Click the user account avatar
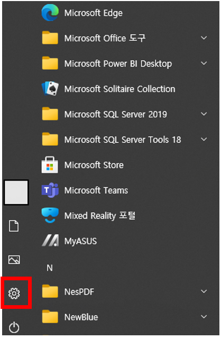Screen dimensions: 221x339 tap(16, 193)
